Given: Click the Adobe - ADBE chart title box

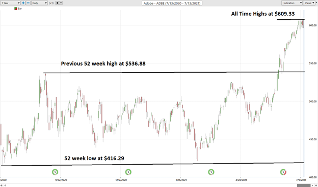Looking at the screenshot, I should coord(172,3).
